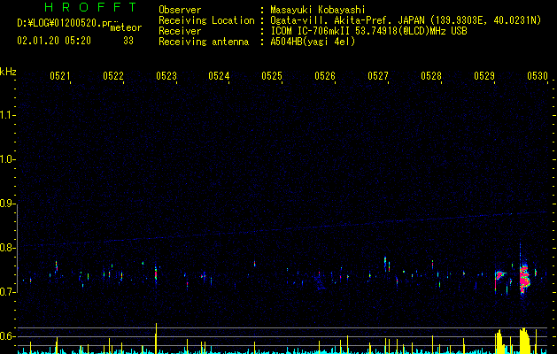Click the 0527 time marker
Image resolution: width=557 pixels, height=354 pixels.
tap(378, 75)
